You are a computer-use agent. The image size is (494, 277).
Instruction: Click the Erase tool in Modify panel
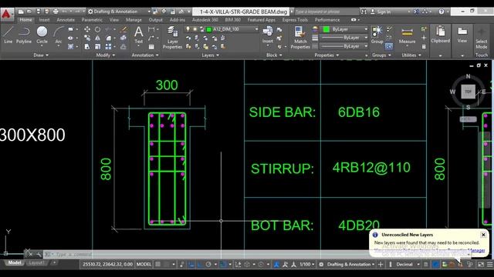click(123, 29)
